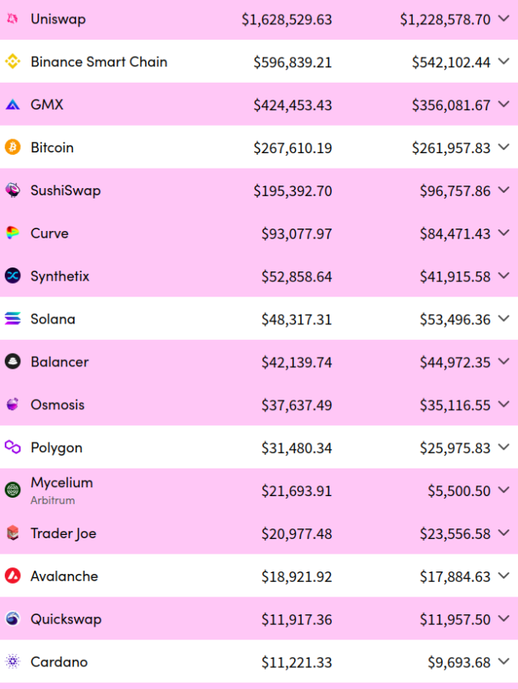518x689 pixels.
Task: Click the SushiSwap logo icon
Action: [x=12, y=190]
